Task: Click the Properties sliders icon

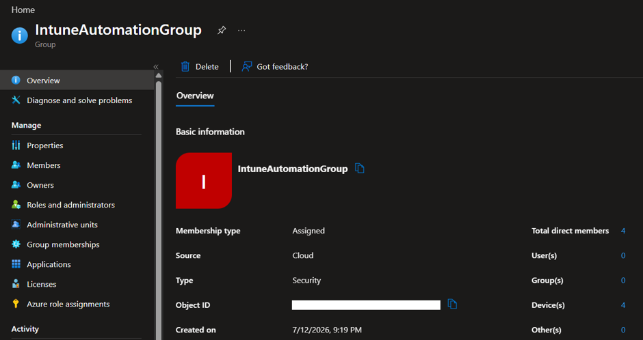Action: point(16,145)
